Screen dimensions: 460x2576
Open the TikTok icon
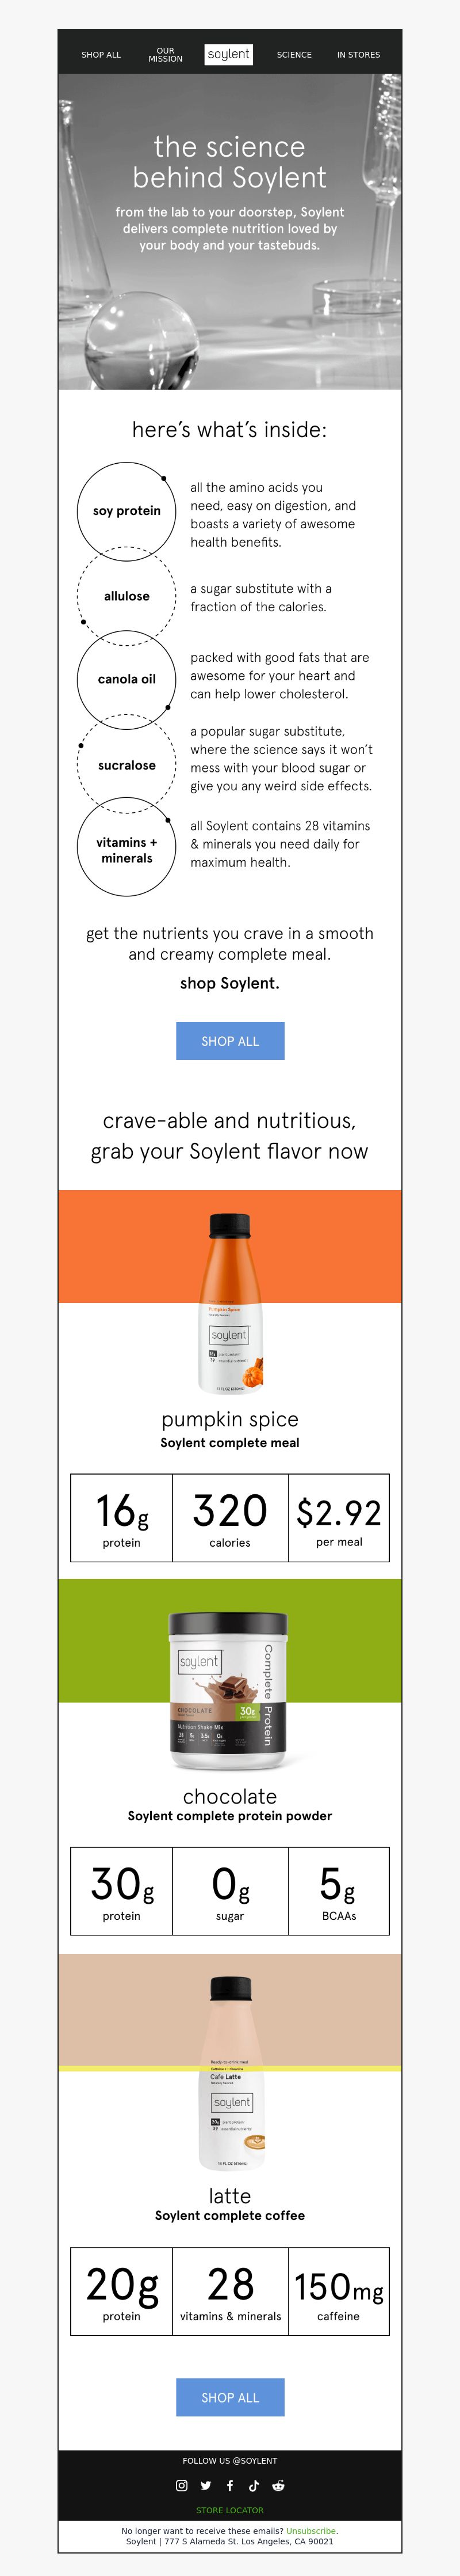click(x=254, y=2485)
